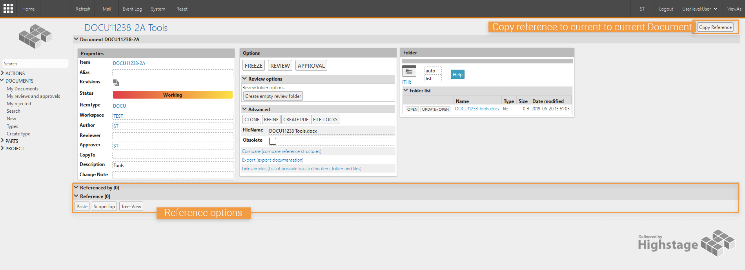Viewport: 745px width, 270px height.
Task: Open Types in sidebar
Action: tap(12, 126)
